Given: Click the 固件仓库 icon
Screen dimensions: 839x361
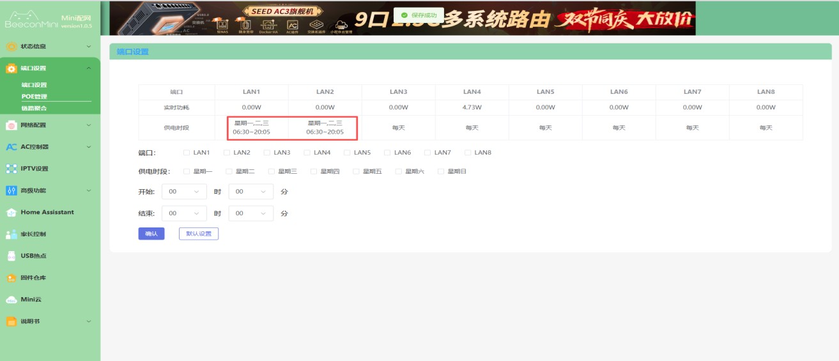Looking at the screenshot, I should coord(11,278).
